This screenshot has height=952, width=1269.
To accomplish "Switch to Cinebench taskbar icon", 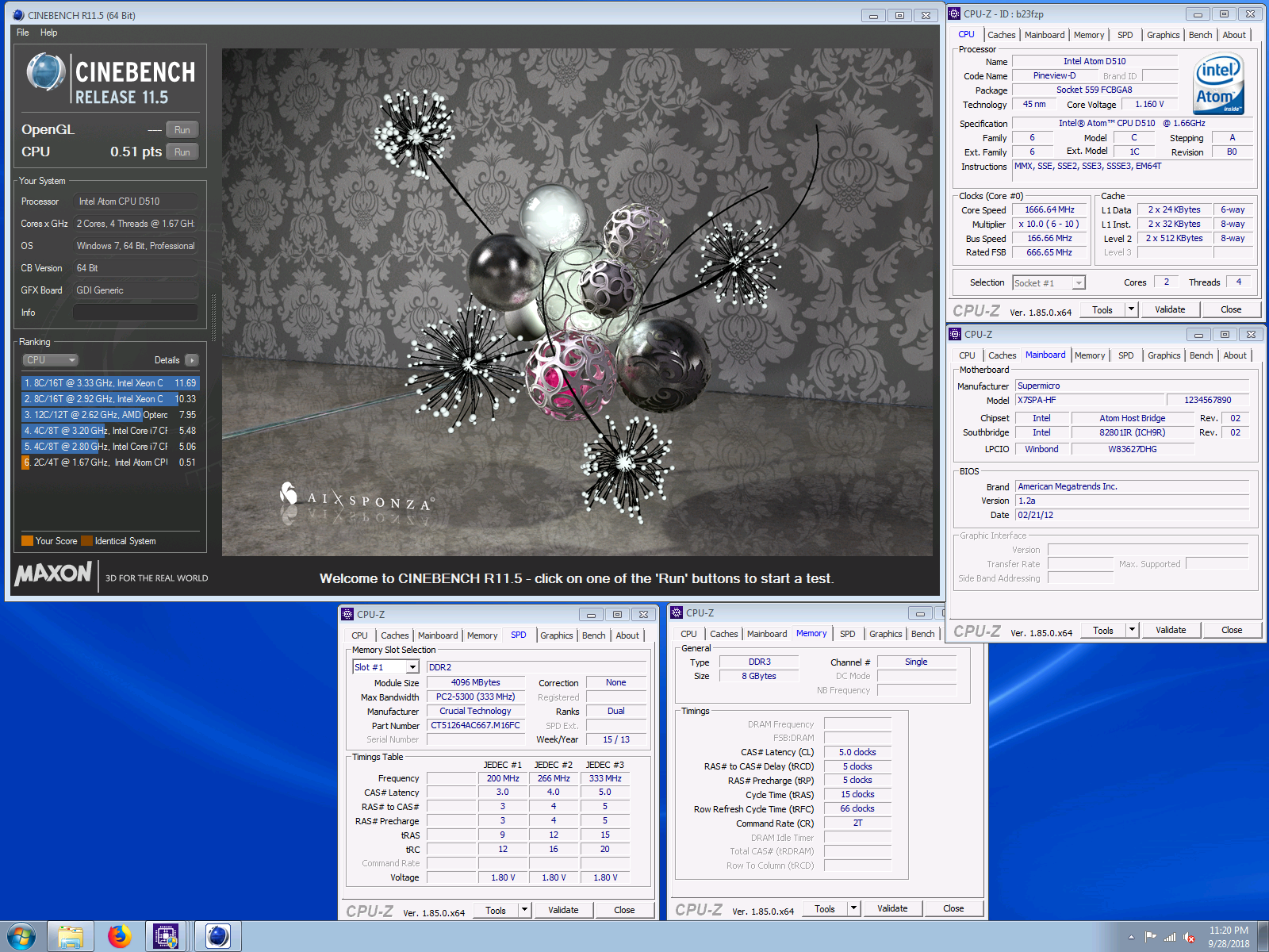I will tap(217, 937).
